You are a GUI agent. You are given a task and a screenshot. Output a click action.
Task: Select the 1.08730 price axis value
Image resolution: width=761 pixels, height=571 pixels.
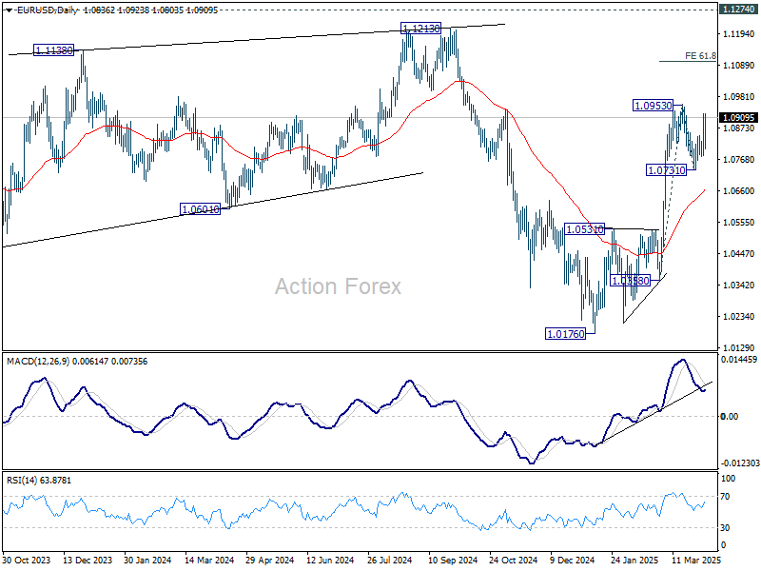click(739, 128)
